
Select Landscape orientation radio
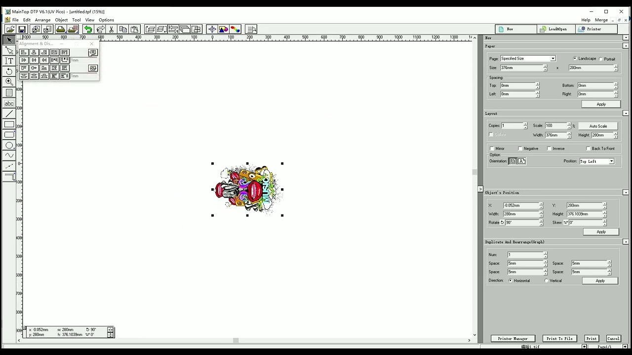tap(575, 59)
